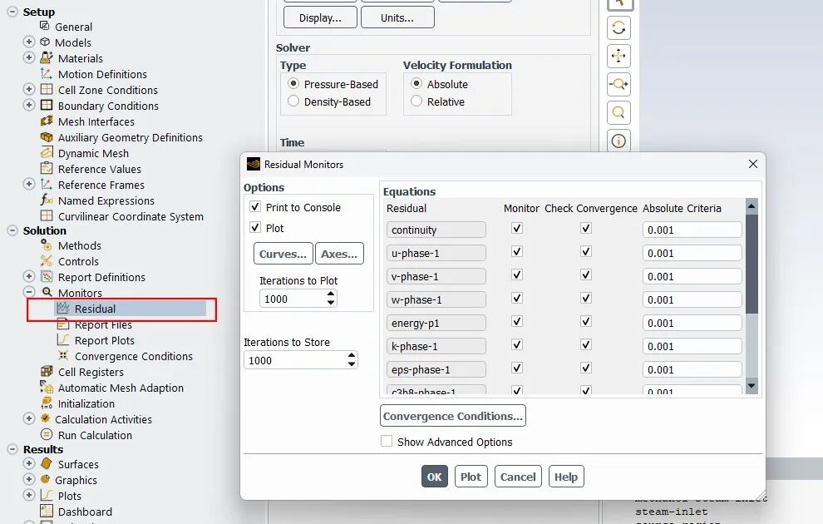Viewport: 823px width, 524px height.
Task: Enable Show Advanced Options checkbox
Action: pos(387,441)
